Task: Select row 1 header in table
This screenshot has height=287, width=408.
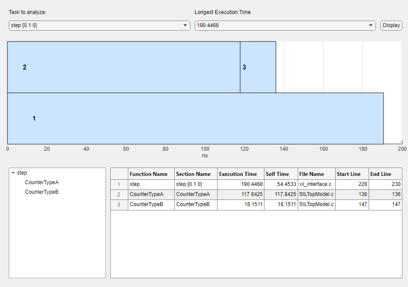Action: [x=119, y=185]
